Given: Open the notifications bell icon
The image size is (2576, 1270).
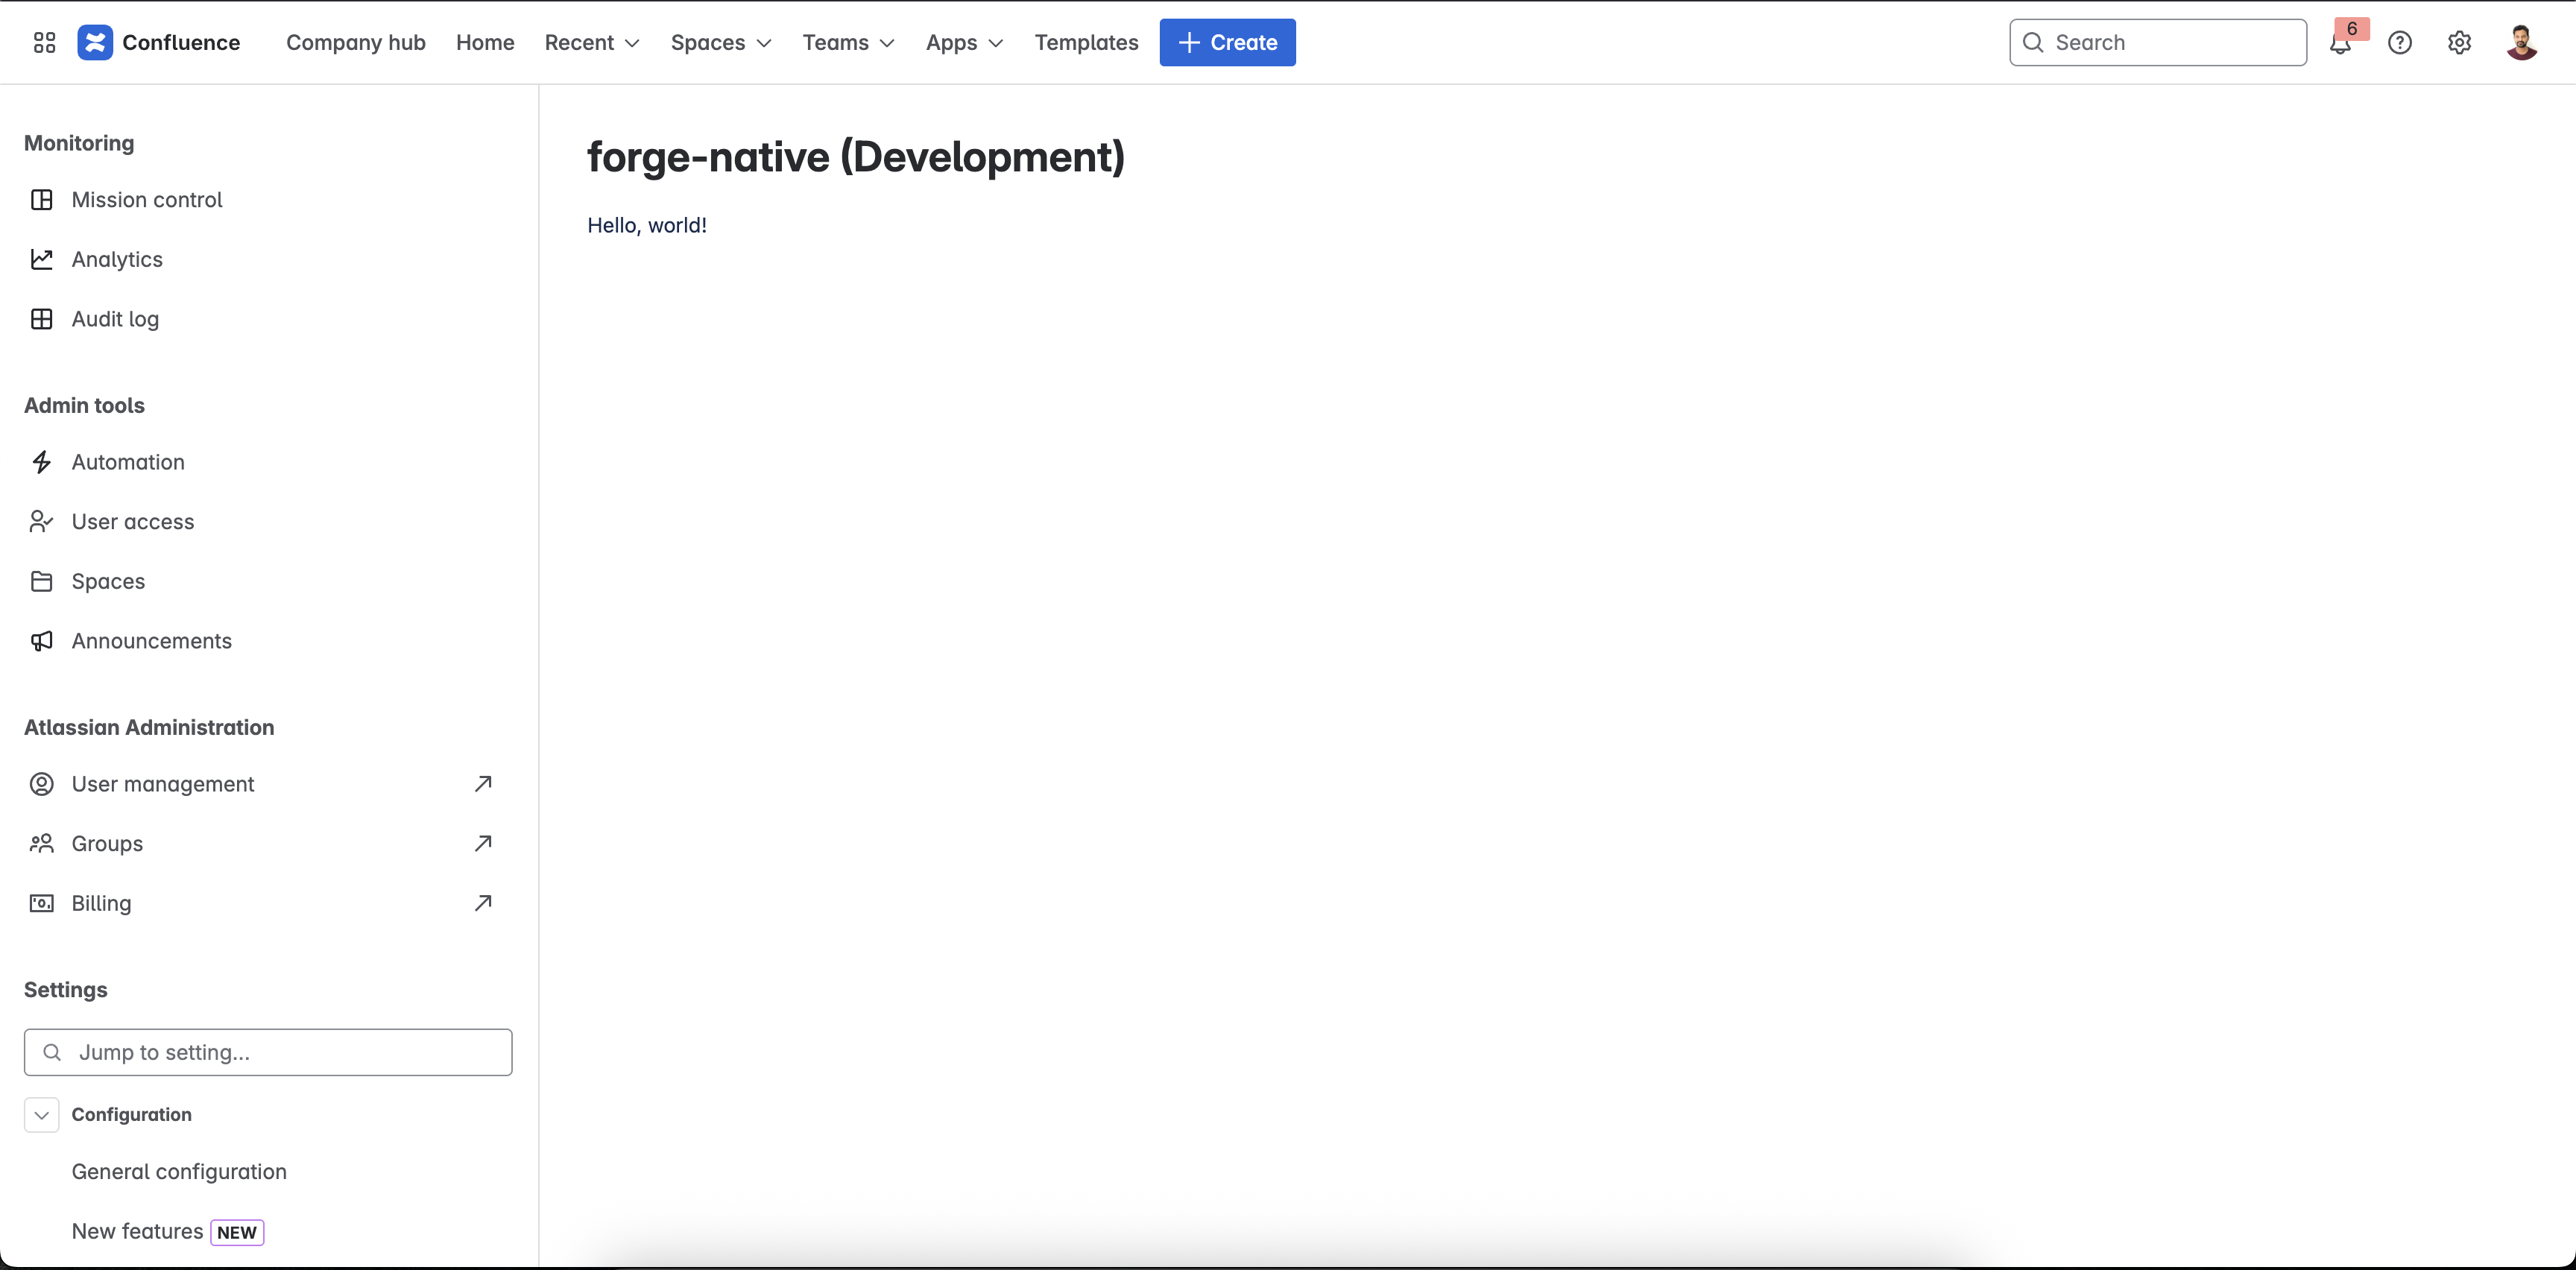Looking at the screenshot, I should pos(2340,43).
